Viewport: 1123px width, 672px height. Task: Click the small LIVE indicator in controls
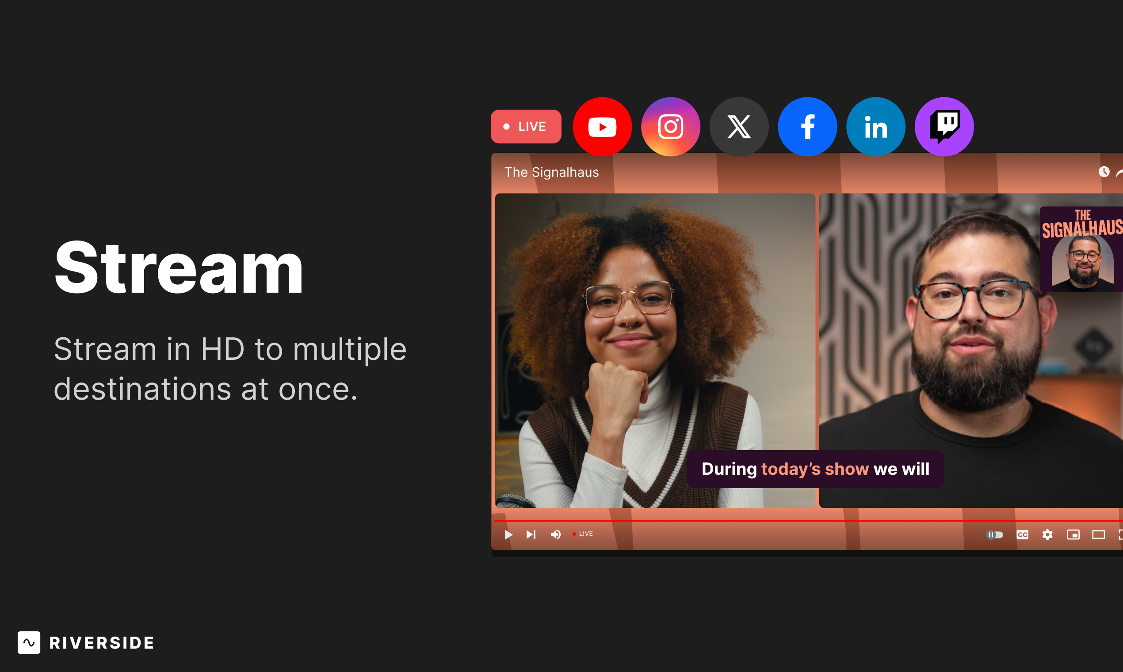583,534
